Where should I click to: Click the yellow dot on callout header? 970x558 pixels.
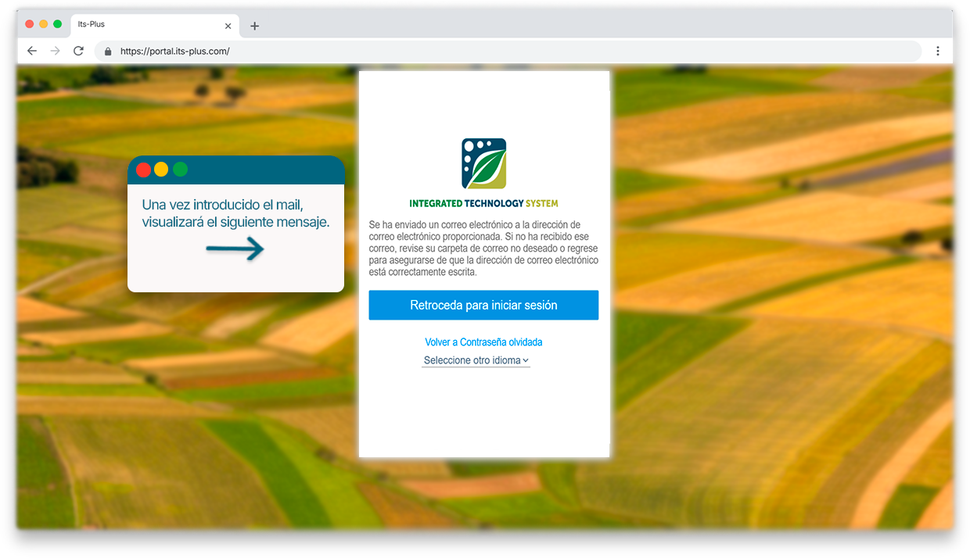[161, 170]
